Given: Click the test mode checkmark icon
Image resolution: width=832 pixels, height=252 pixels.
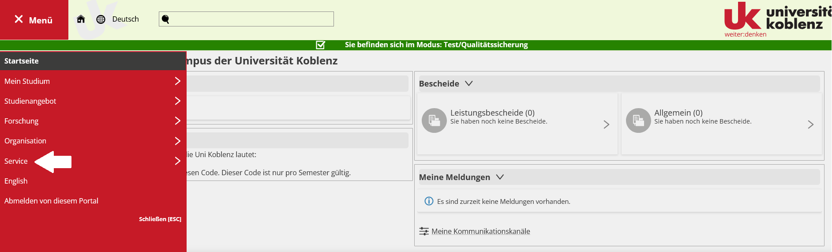Looking at the screenshot, I should [321, 45].
